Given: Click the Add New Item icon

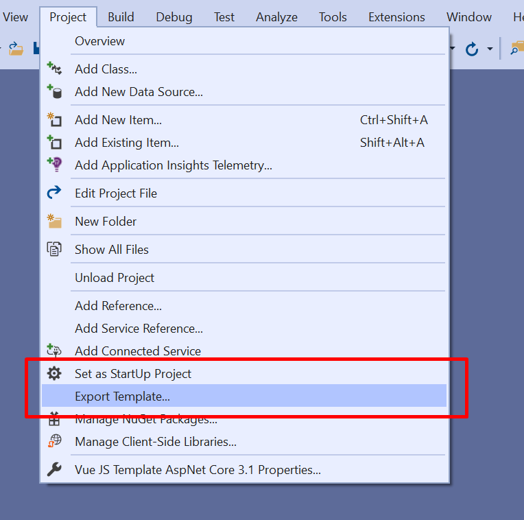Looking at the screenshot, I should click(54, 119).
